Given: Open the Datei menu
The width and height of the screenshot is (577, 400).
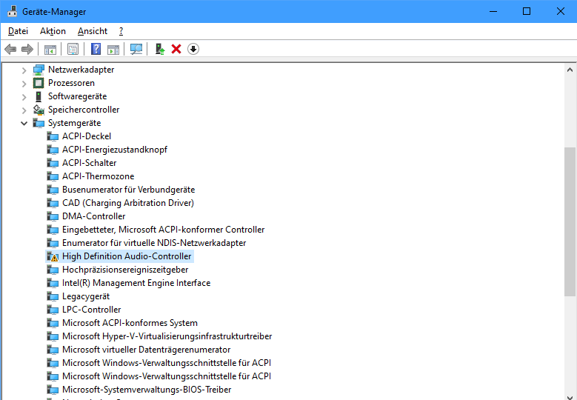Looking at the screenshot, I should pyautogui.click(x=18, y=31).
